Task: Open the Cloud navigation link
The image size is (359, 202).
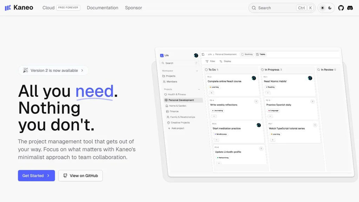Action: [x=48, y=8]
